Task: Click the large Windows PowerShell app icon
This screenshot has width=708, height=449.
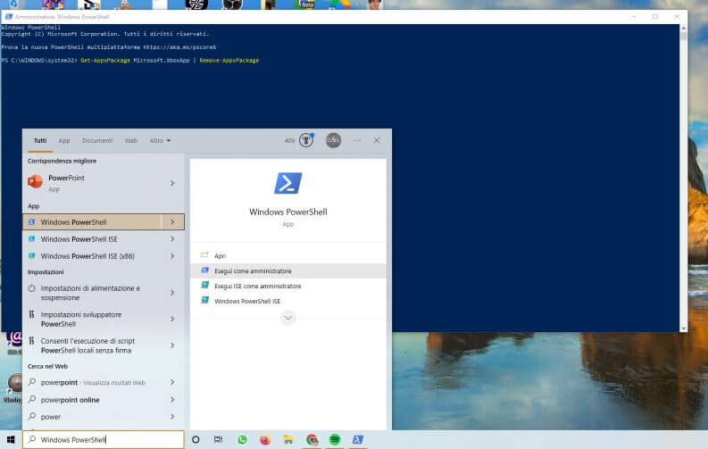Action: click(288, 183)
